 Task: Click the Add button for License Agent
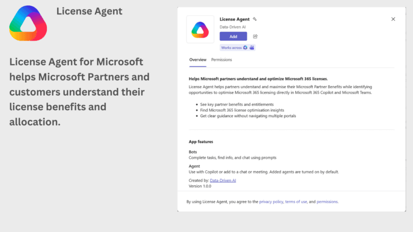pos(233,37)
